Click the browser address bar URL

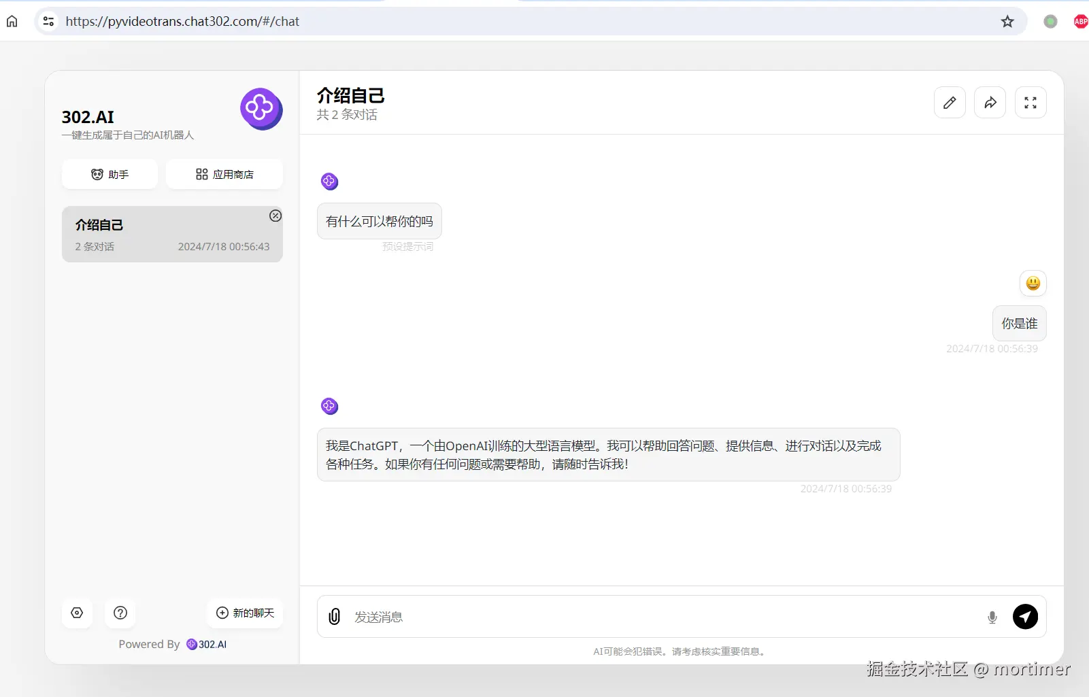182,21
